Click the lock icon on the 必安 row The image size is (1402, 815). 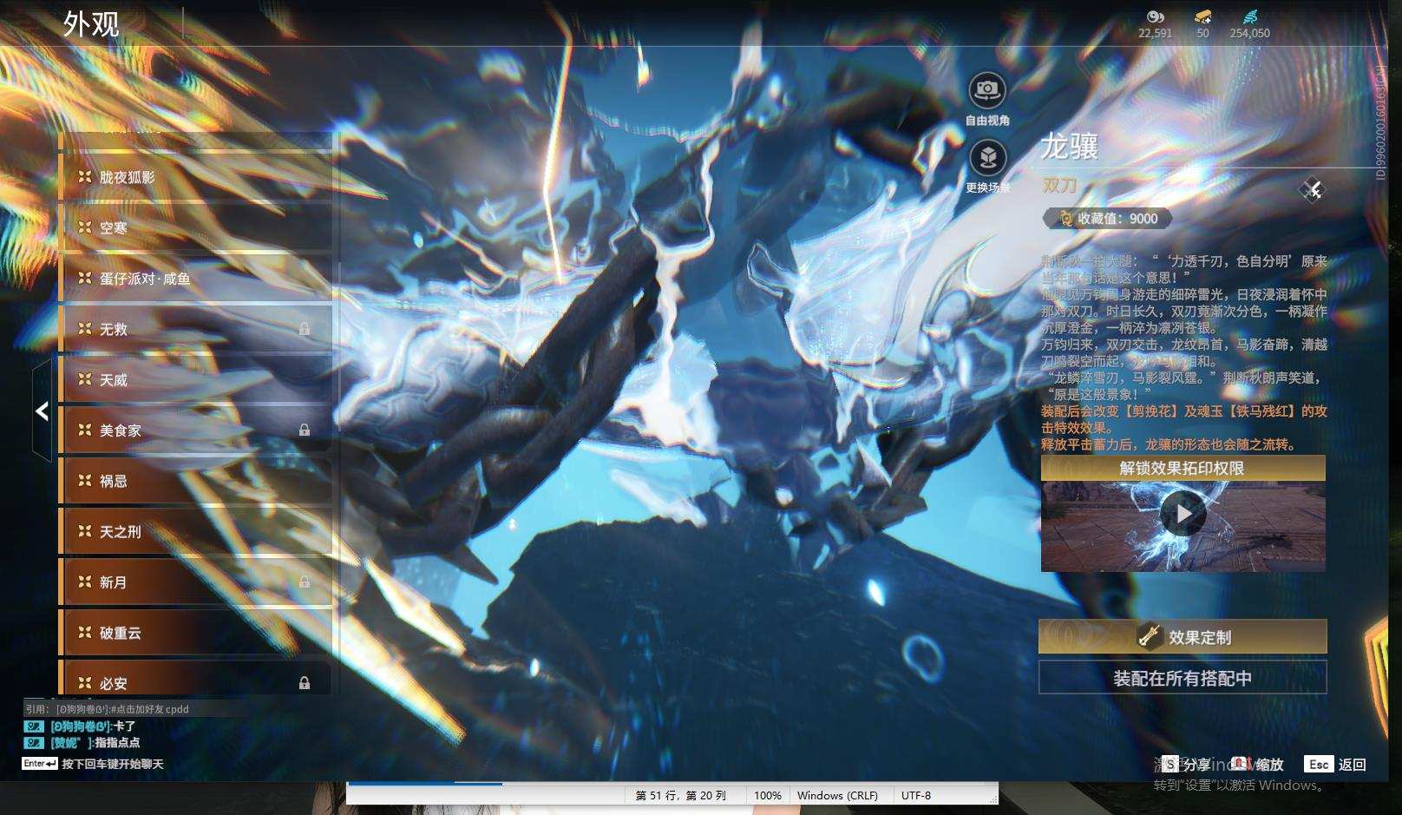(x=305, y=683)
